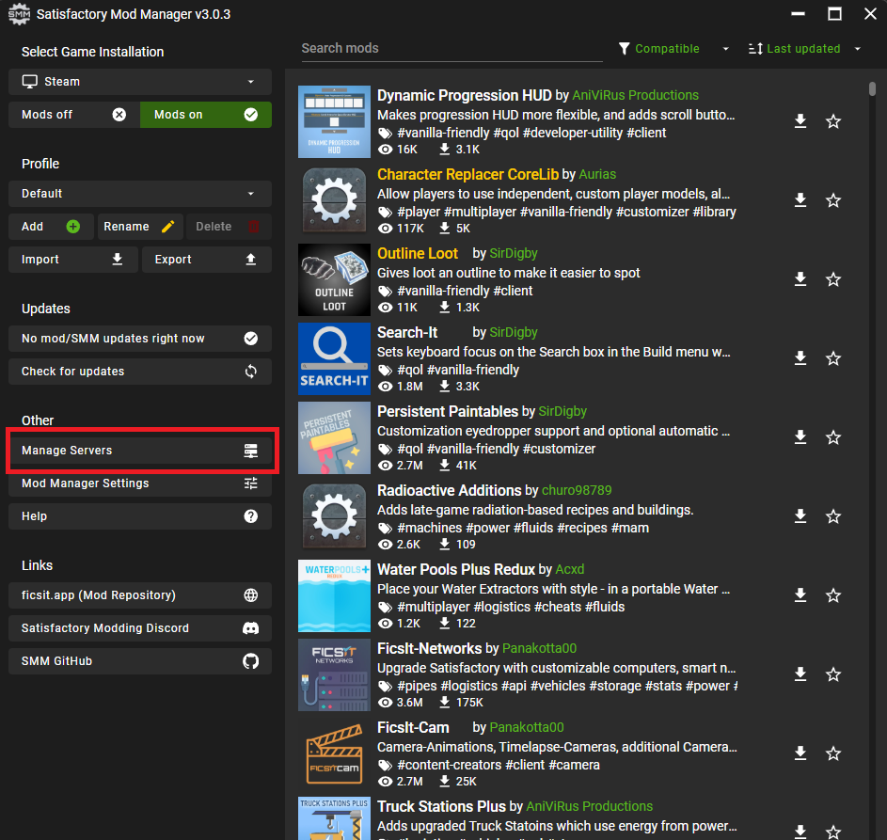Mark Outline Loot as favorite
The image size is (887, 840).
[x=833, y=278]
